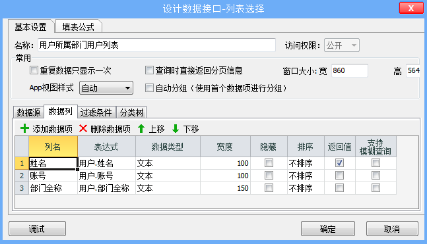Click the 调试 button
Image resolution: width=427 pixels, height=244 pixels.
click(37, 228)
